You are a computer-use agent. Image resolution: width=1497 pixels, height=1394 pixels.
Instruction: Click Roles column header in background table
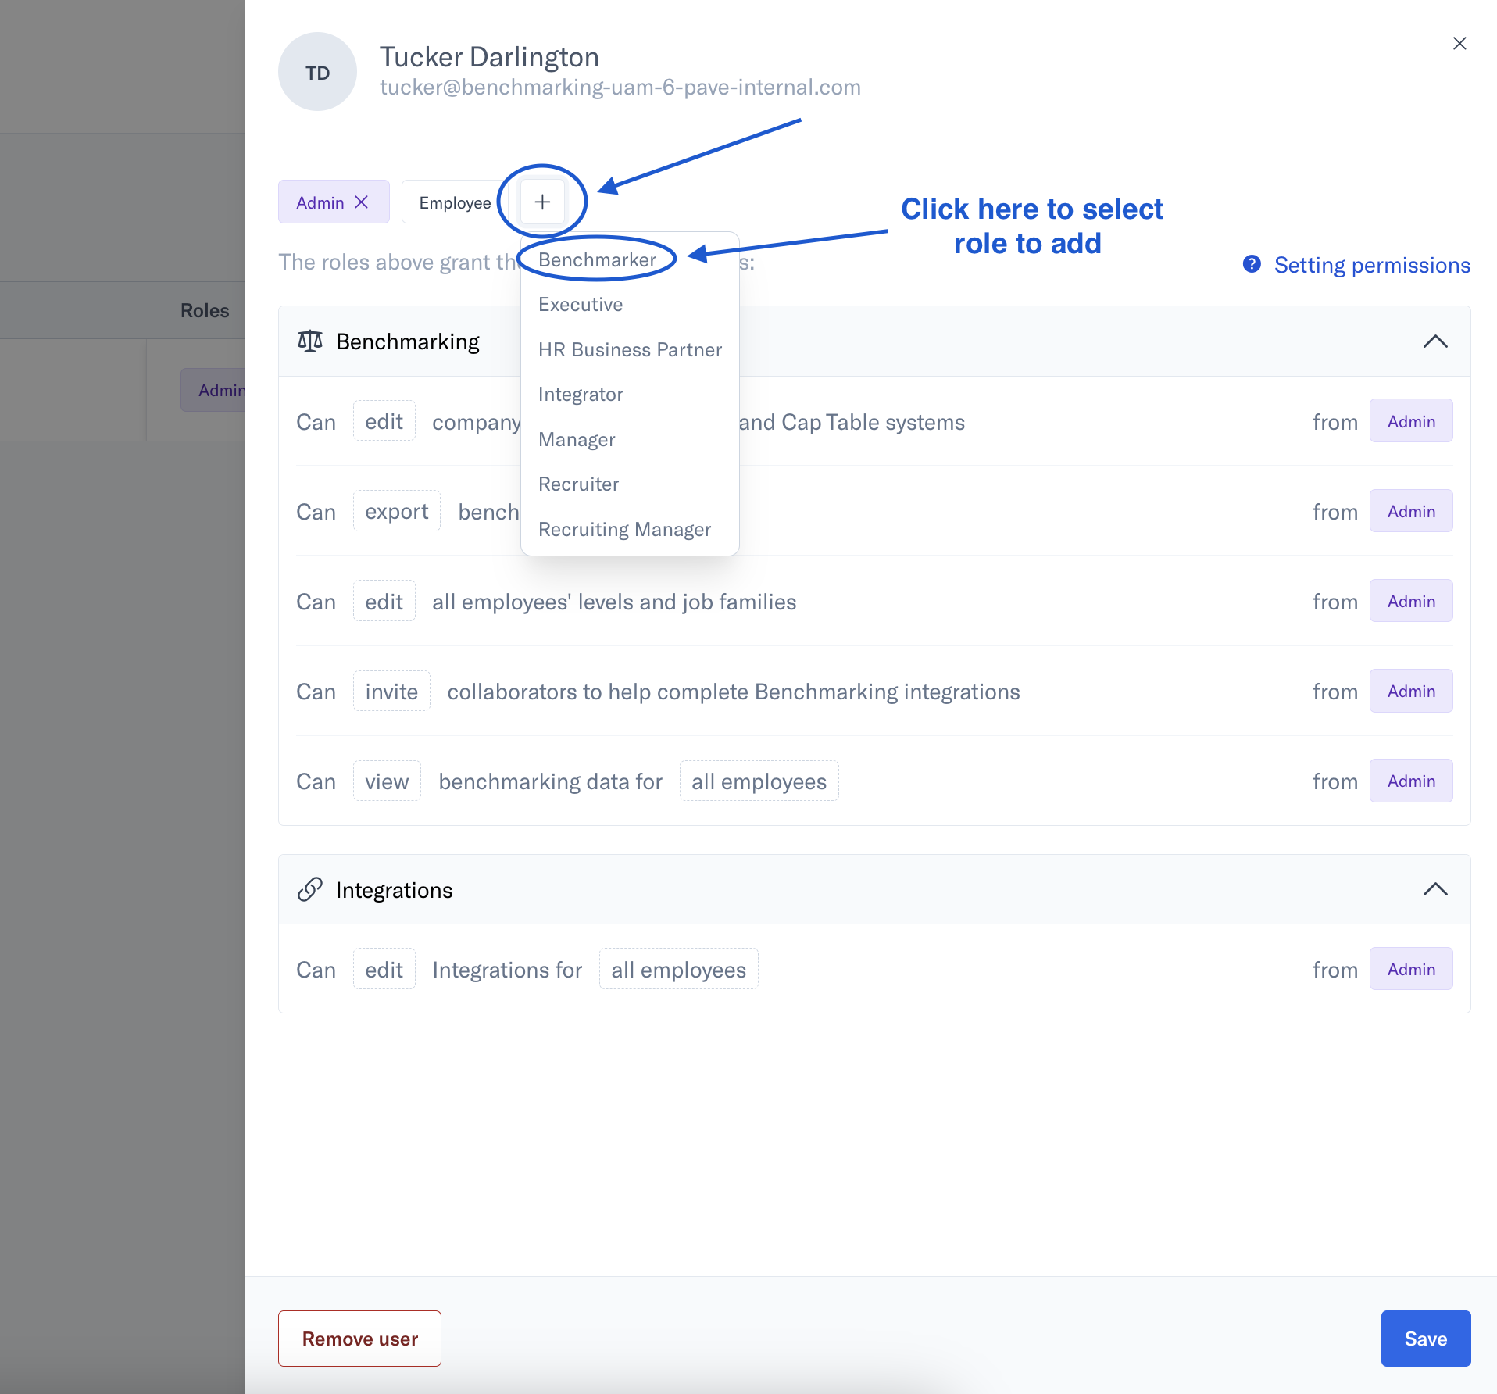pyautogui.click(x=205, y=310)
